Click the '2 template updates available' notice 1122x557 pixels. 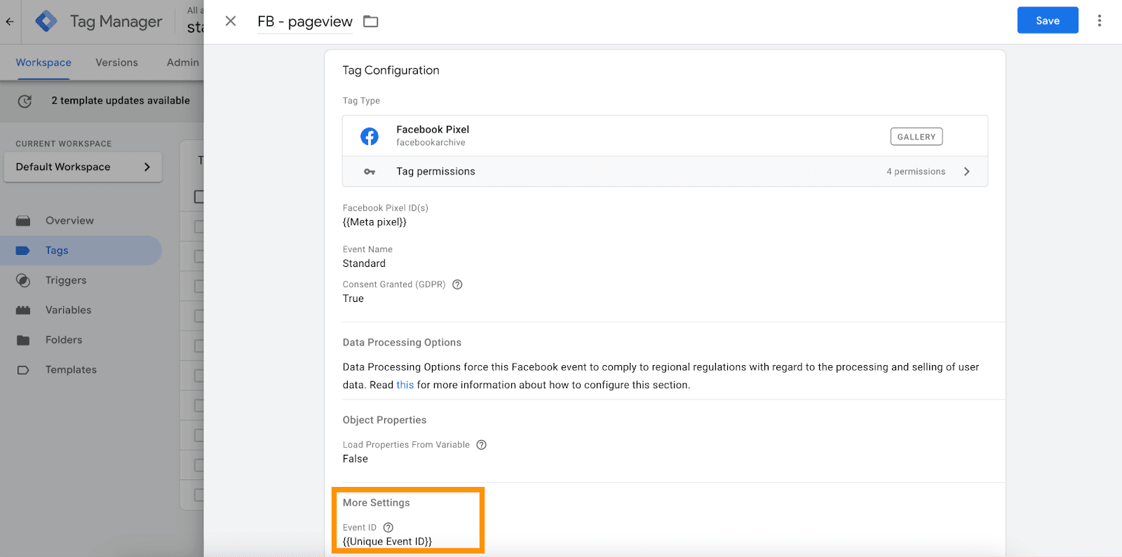click(121, 101)
